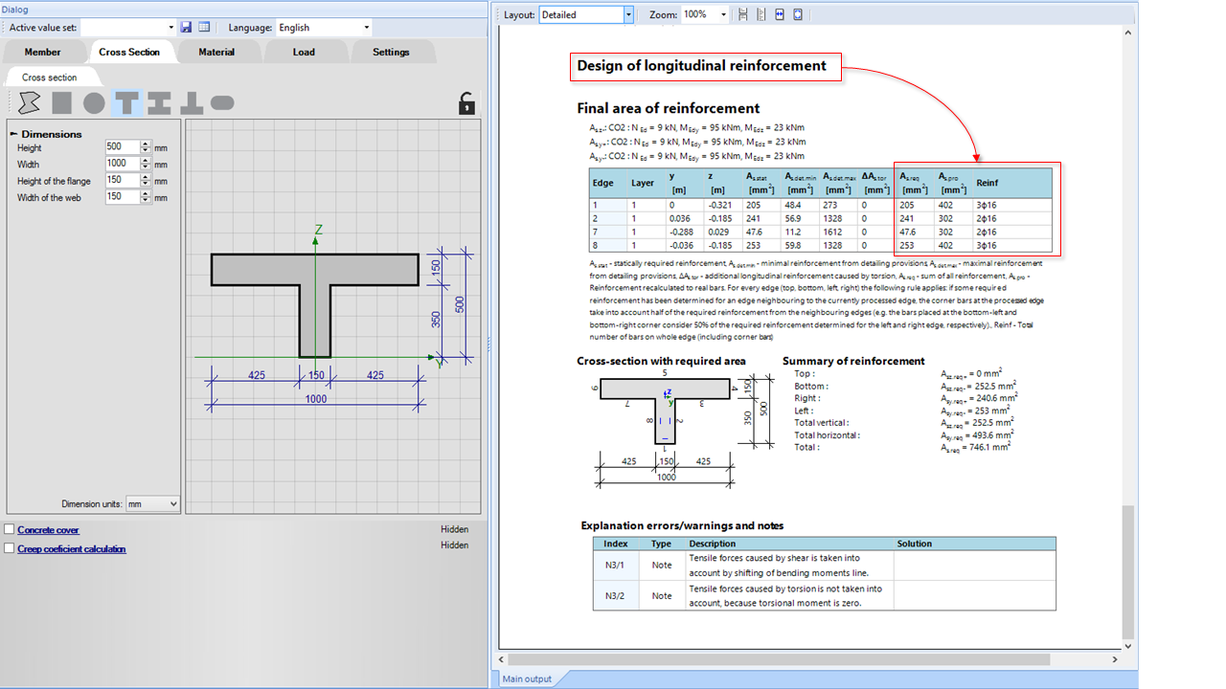The width and height of the screenshot is (1226, 689).
Task: Switch to the Settings tab
Action: coord(391,52)
